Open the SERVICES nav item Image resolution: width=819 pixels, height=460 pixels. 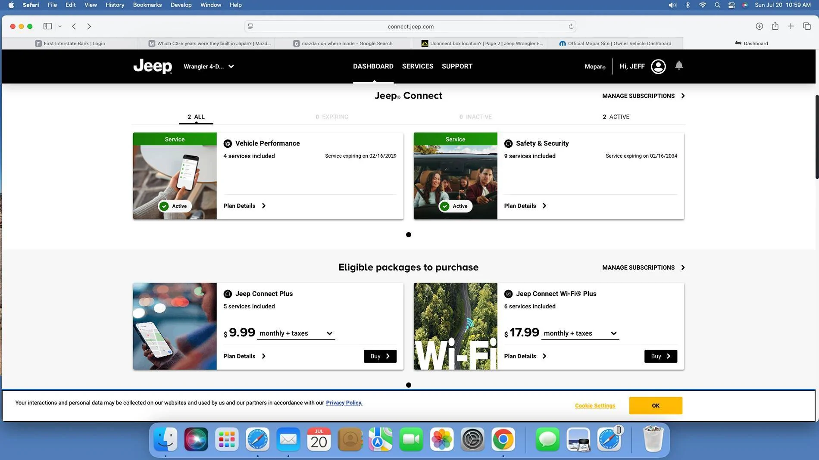click(x=417, y=66)
